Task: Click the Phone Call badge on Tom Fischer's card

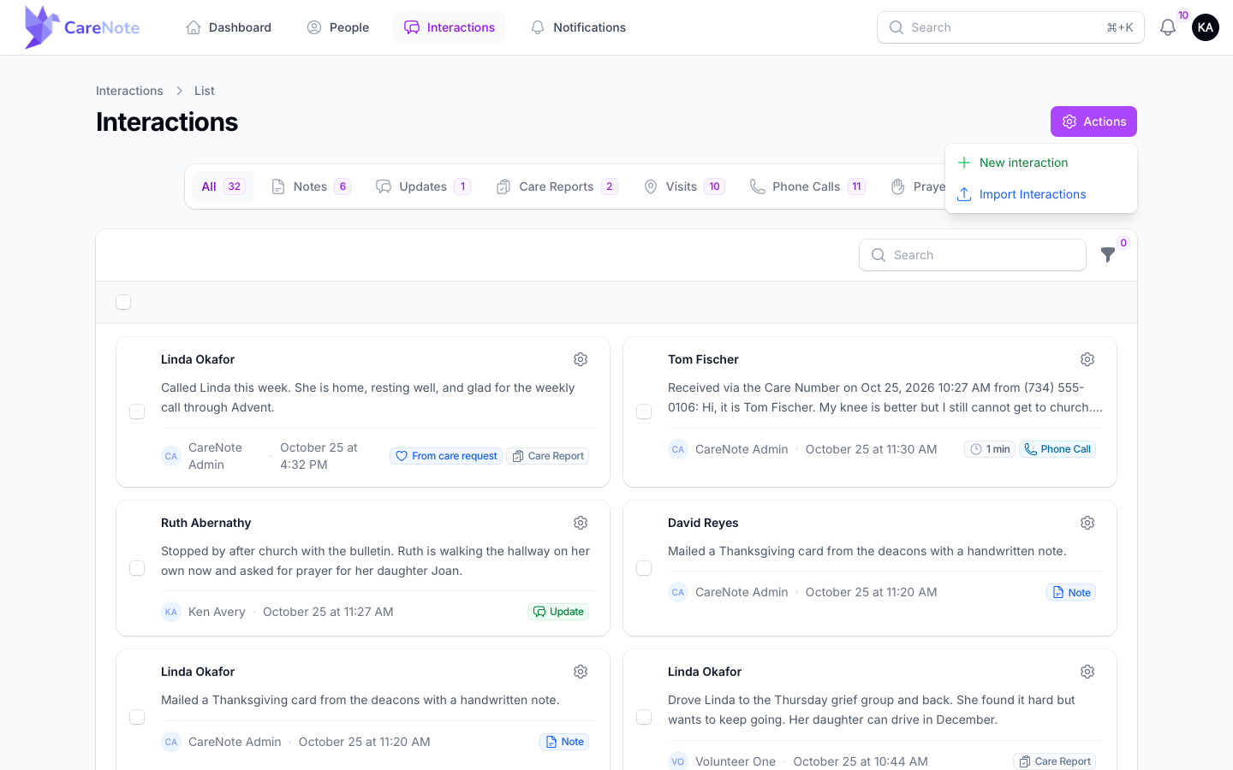Action: [x=1057, y=449]
